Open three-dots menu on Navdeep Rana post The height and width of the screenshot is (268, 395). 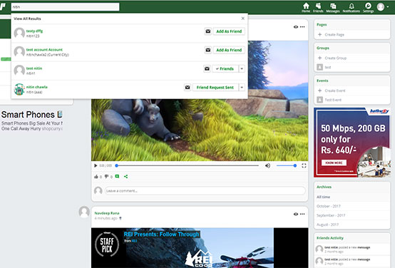302,214
